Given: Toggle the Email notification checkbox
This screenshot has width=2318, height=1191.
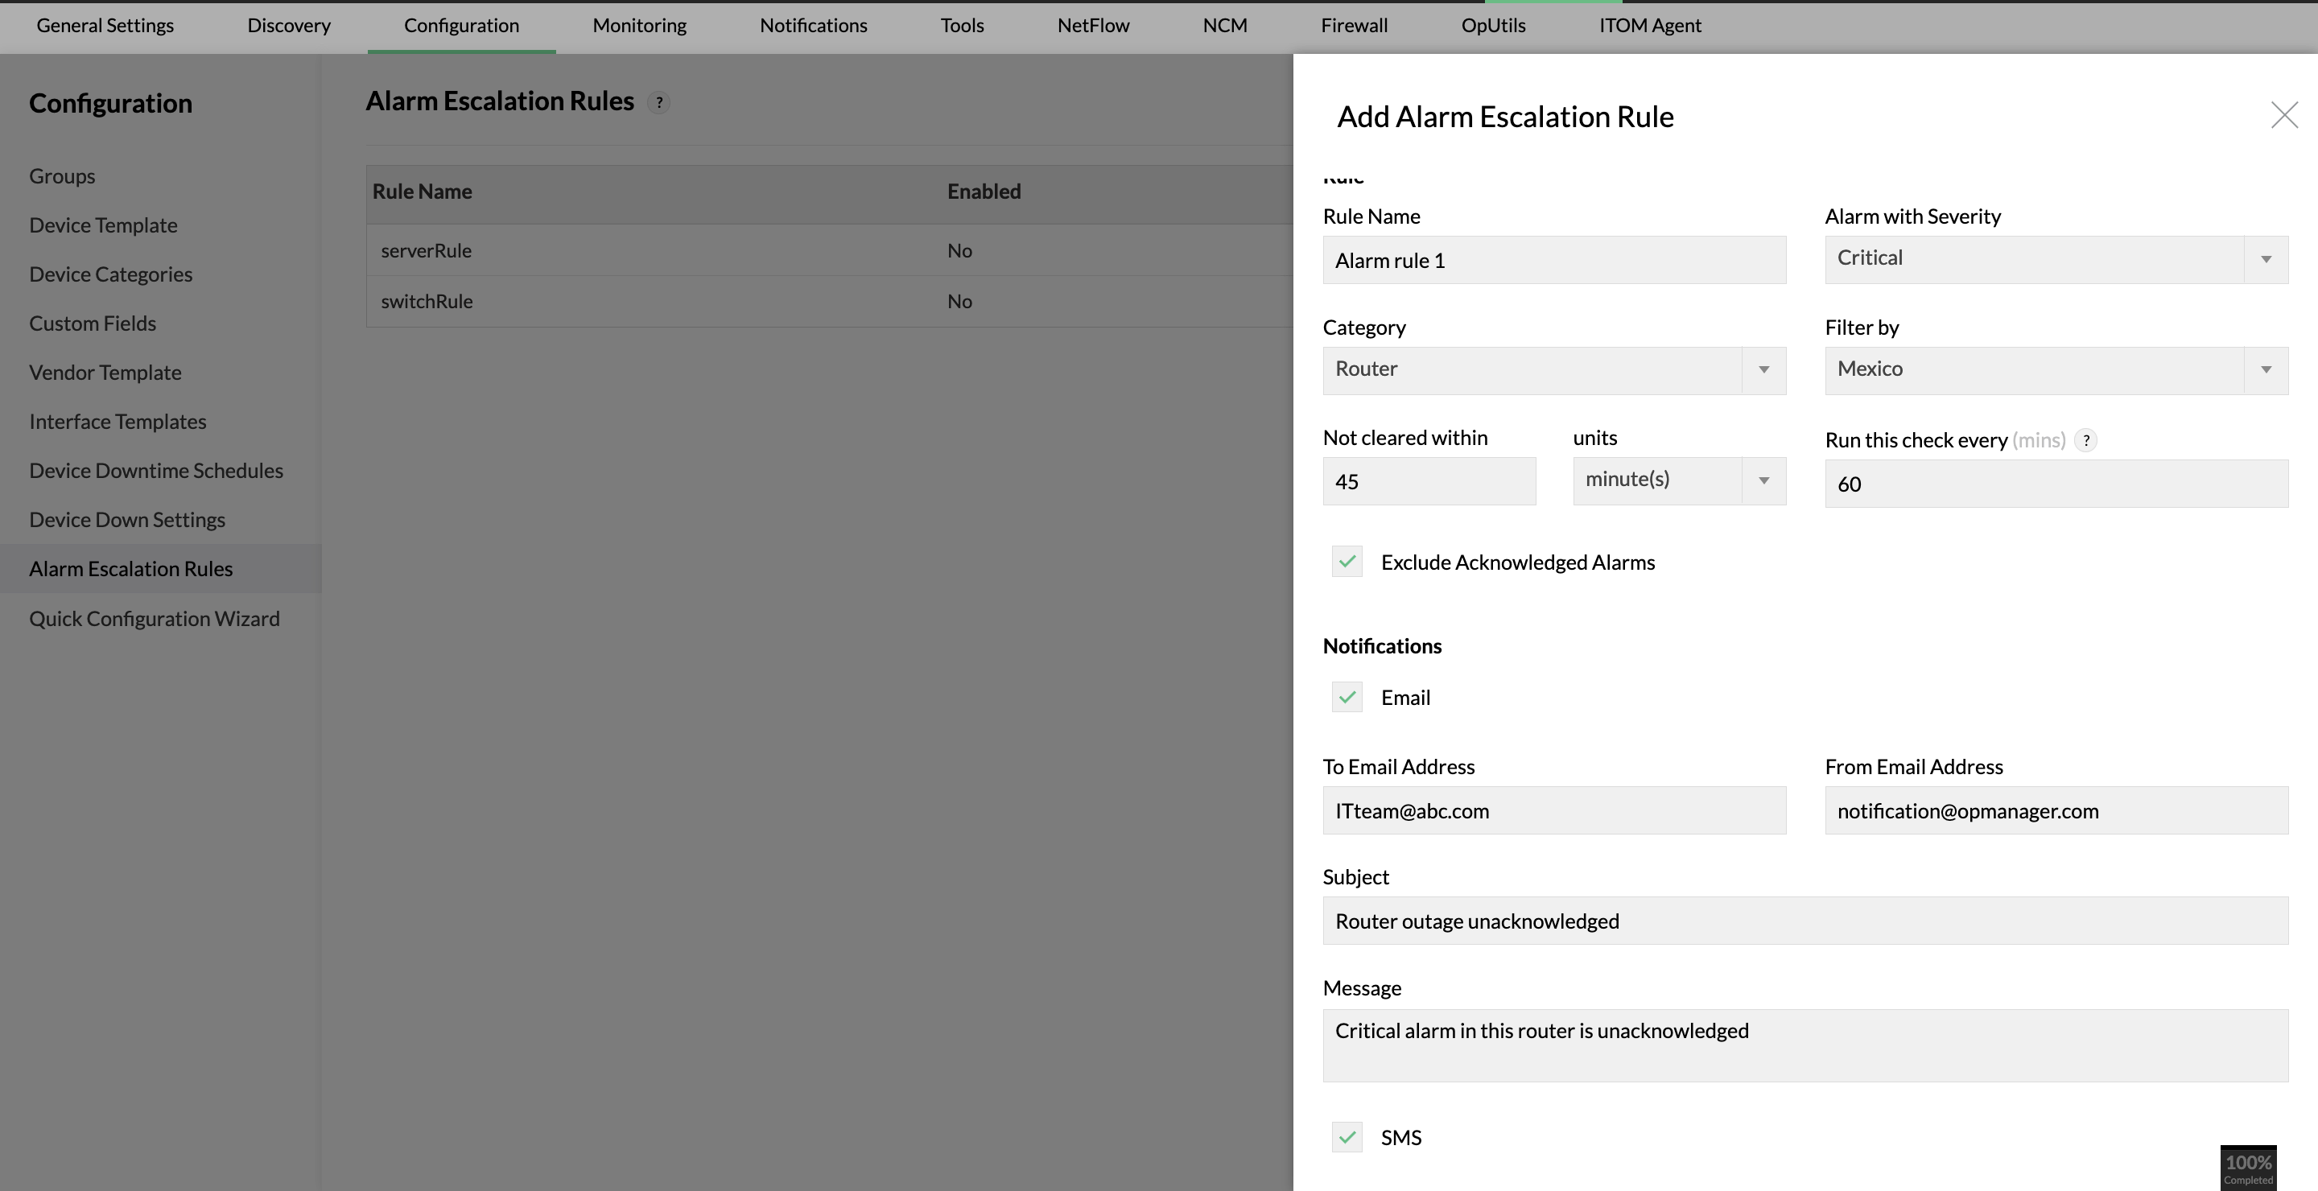Looking at the screenshot, I should click(1344, 697).
